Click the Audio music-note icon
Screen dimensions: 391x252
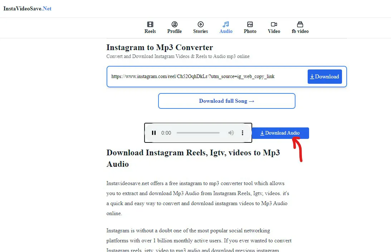tap(226, 24)
